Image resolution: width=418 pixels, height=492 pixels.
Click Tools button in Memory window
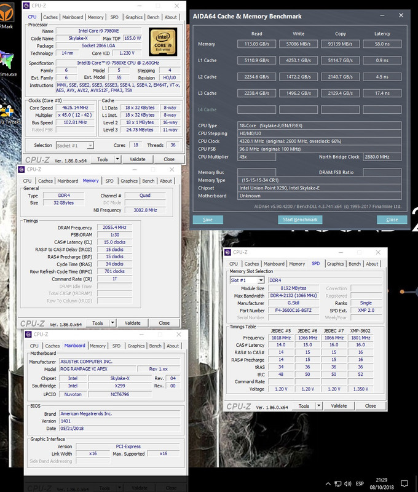pos(98,323)
